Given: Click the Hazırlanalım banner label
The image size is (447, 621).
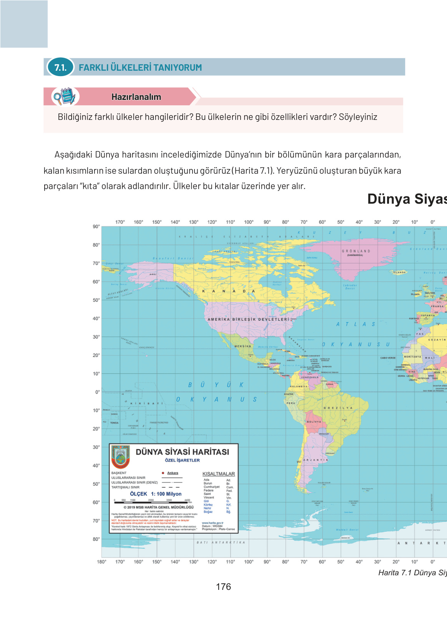Looking at the screenshot, I should (x=136, y=97).
